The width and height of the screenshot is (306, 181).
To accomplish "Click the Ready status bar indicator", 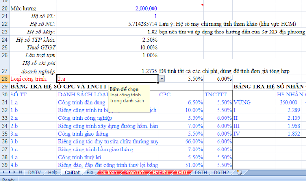I will point(9,179).
